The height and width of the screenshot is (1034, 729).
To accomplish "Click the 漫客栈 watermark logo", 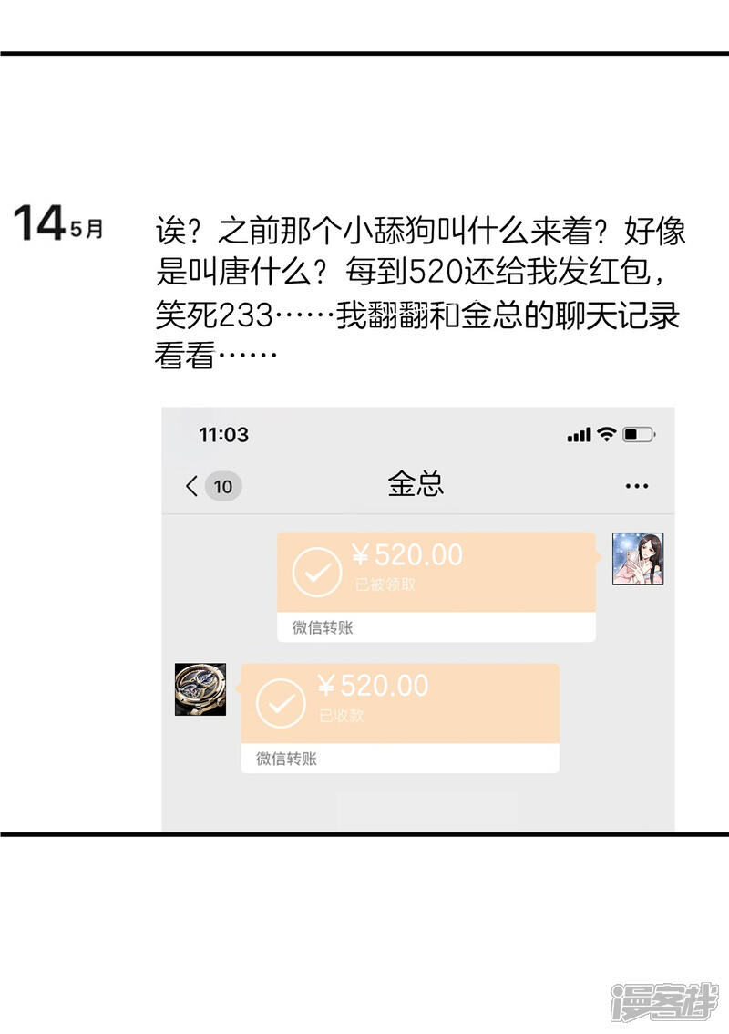I will pyautogui.click(x=663, y=1002).
